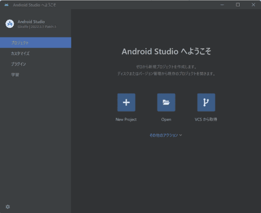Open the settings gear at bottom left
This screenshot has width=261, height=213.
click(x=8, y=207)
